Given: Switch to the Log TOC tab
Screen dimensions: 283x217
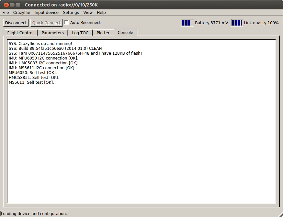Looking at the screenshot, I should click(80, 33).
